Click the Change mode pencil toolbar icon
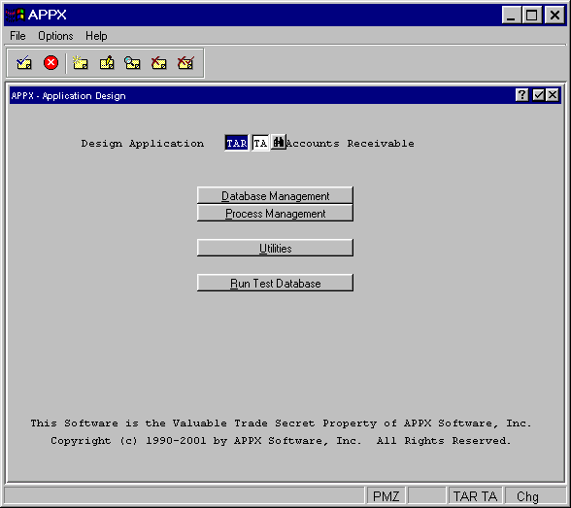Image resolution: width=571 pixels, height=508 pixels. pyautogui.click(x=107, y=63)
